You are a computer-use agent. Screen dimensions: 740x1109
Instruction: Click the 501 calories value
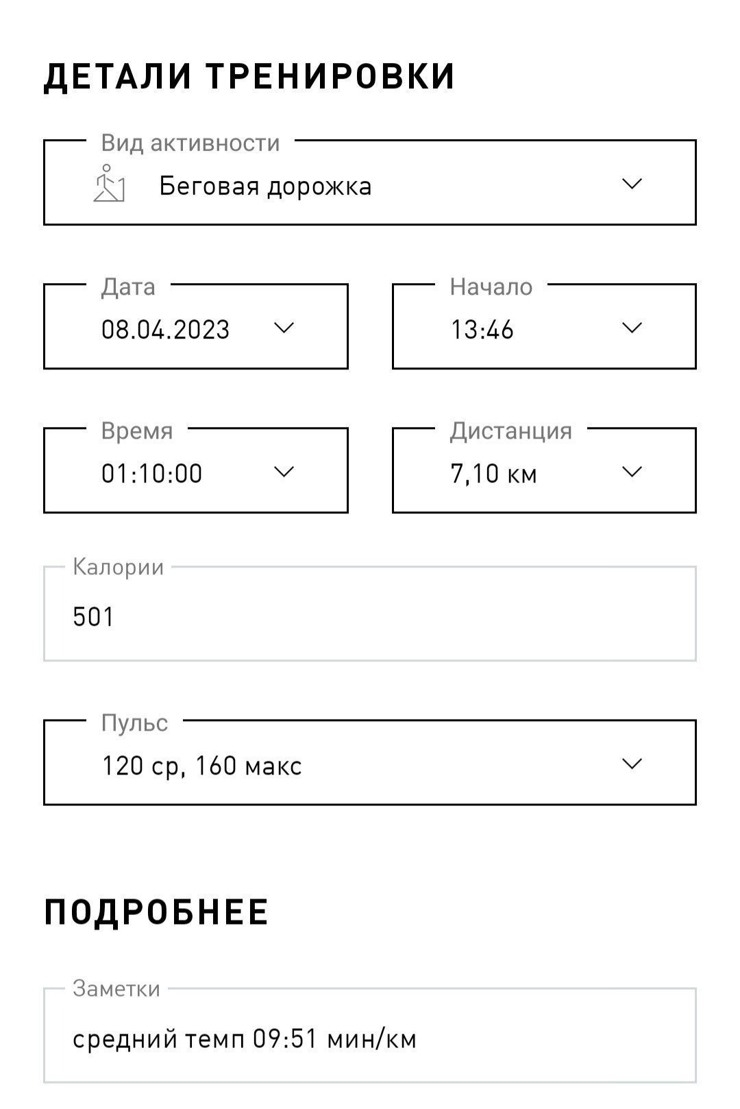(93, 617)
